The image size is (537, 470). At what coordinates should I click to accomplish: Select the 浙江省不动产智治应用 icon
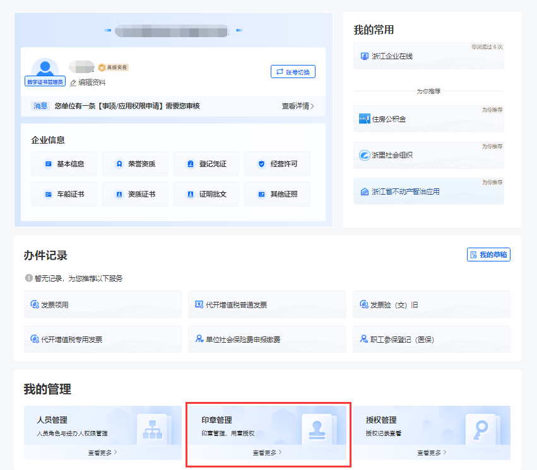coord(364,192)
